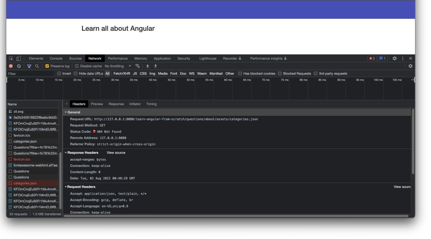This screenshot has width=431, height=239.
Task: Select the cli.svg request row
Action: [33, 112]
